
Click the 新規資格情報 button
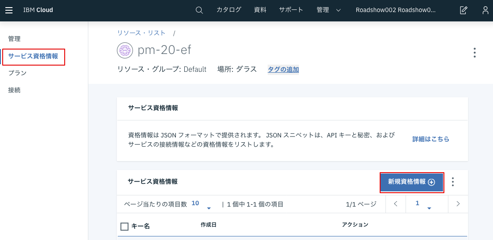coord(412,182)
